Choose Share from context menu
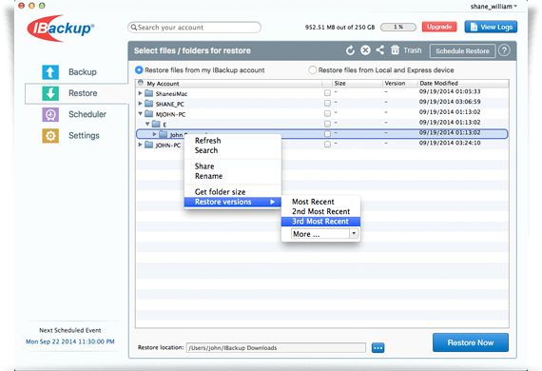The width and height of the screenshot is (542, 371). (204, 166)
